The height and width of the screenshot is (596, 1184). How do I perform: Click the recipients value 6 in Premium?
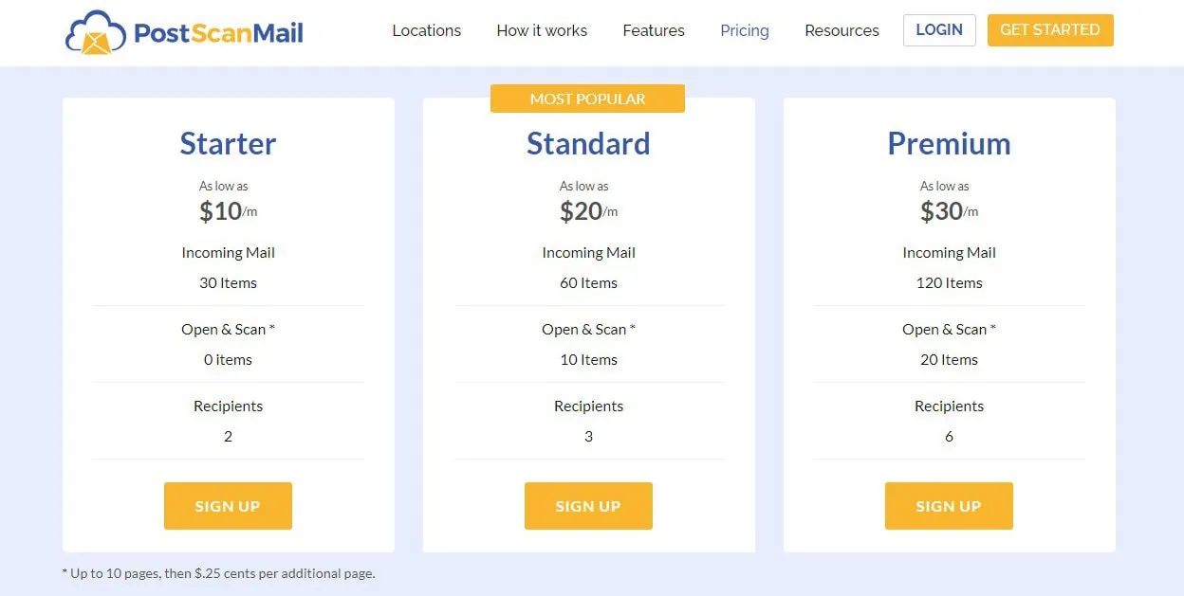point(949,437)
